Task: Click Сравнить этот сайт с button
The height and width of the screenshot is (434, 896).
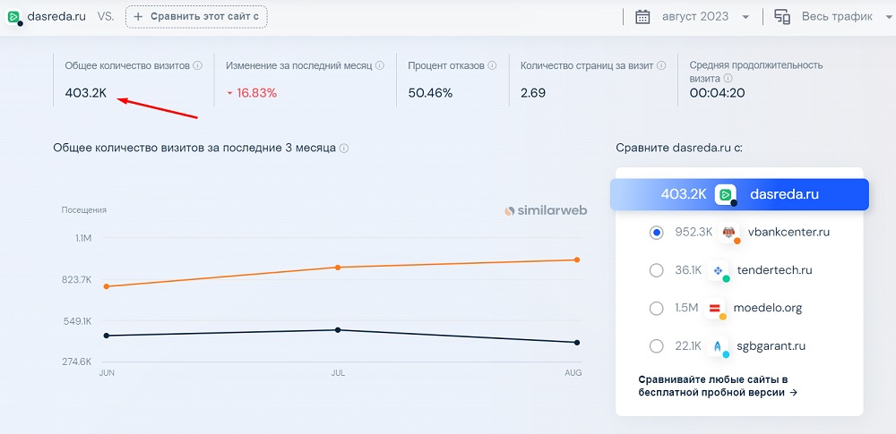Action: [196, 17]
